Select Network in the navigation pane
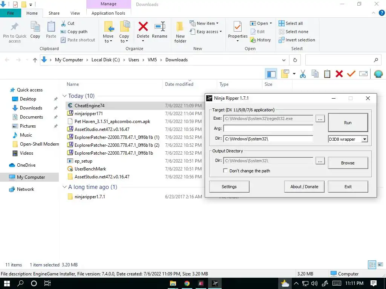Viewport: 386px width, 289px height. pos(25,189)
